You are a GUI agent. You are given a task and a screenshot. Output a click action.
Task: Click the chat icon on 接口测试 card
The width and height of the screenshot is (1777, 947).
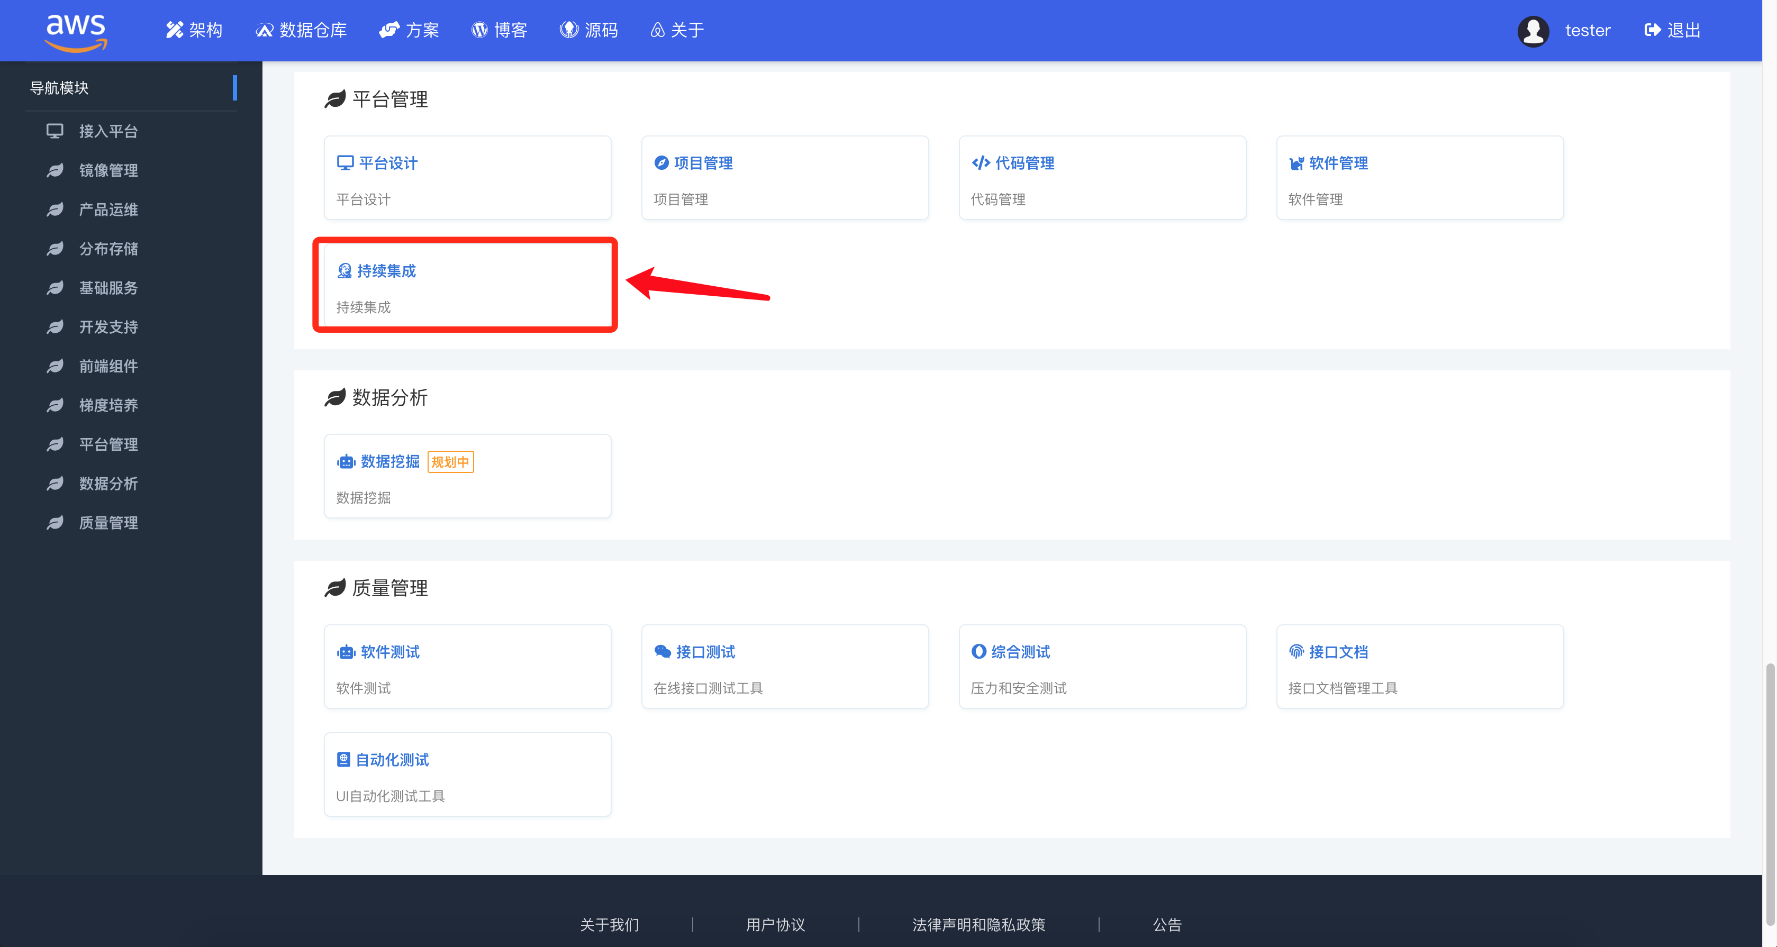(663, 652)
